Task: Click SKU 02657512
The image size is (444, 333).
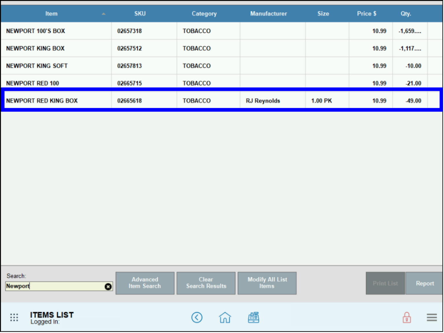Action: point(129,48)
